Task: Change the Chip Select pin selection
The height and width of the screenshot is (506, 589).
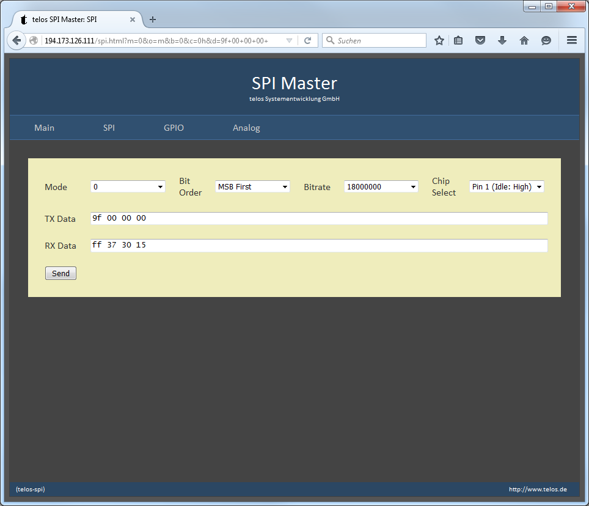Action: (507, 186)
